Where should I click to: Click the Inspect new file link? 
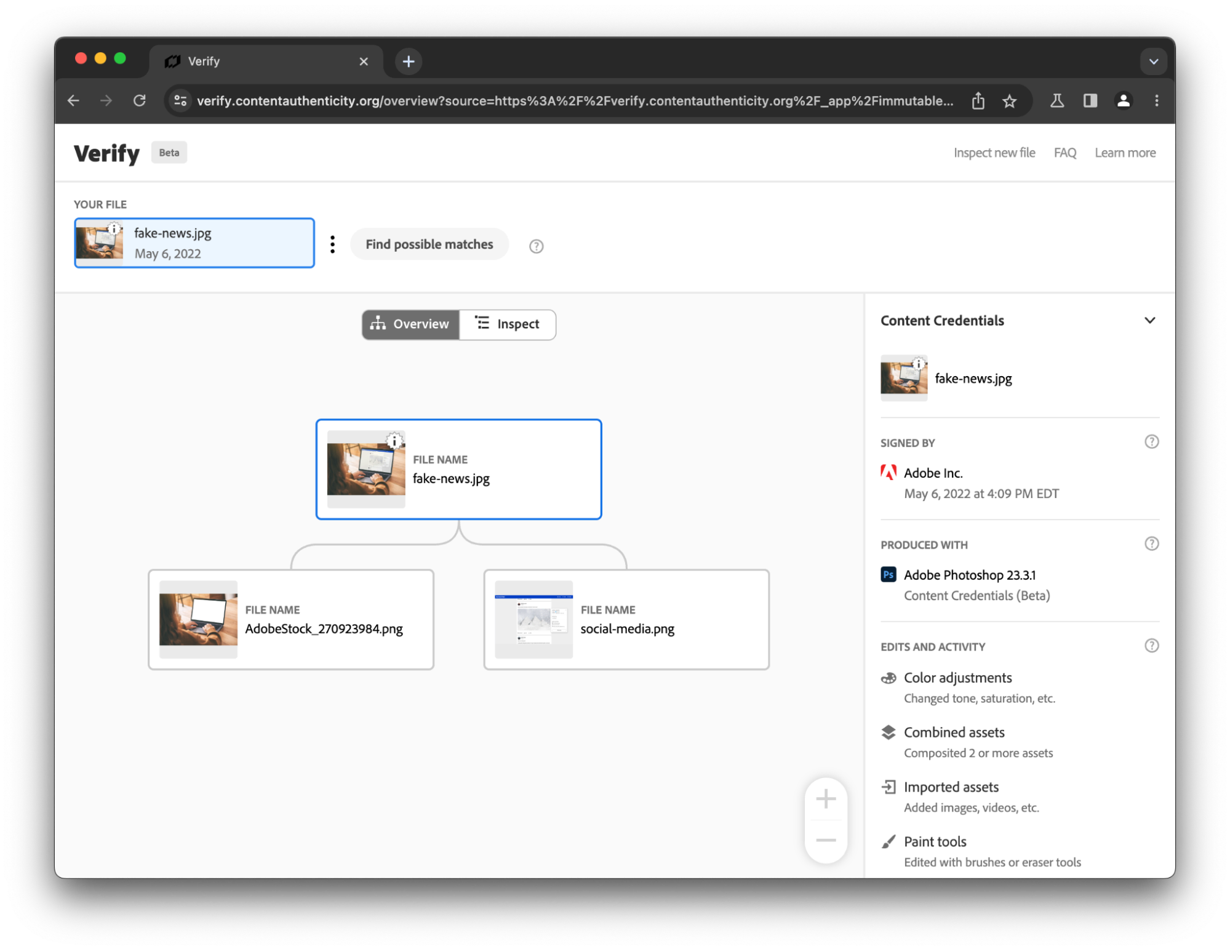pyautogui.click(x=994, y=153)
